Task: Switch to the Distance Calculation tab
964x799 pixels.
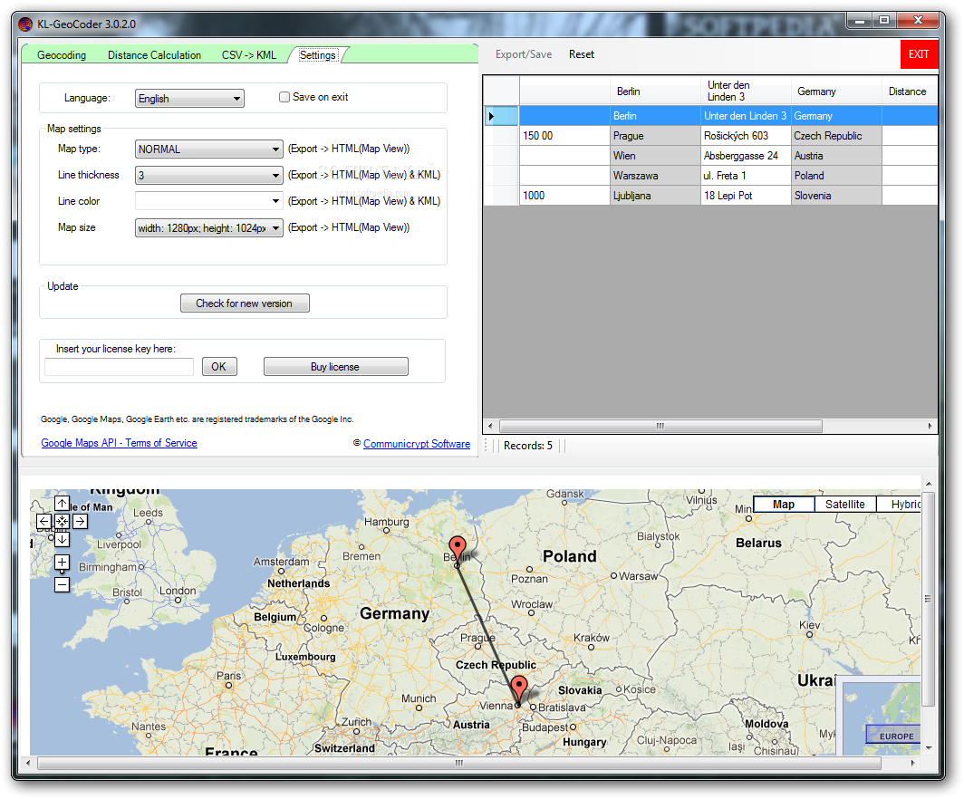Action: coord(154,55)
